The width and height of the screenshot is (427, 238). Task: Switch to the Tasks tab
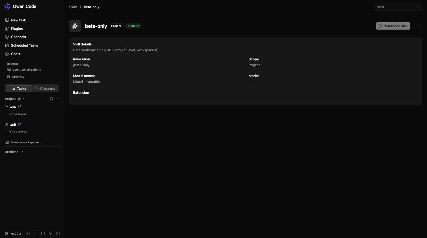click(19, 89)
